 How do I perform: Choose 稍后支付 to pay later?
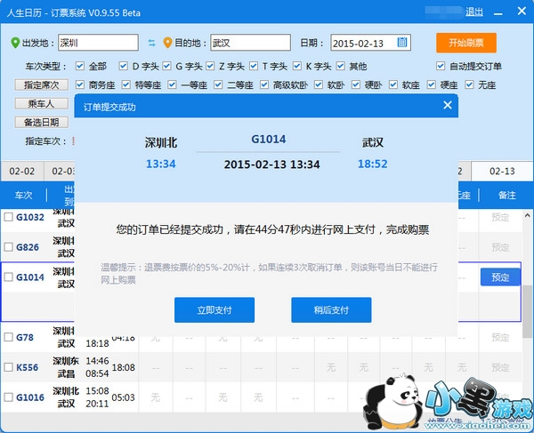[x=331, y=309]
